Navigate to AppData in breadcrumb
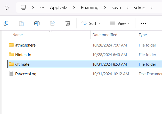Viewport: 162px width, 114px height. 58,7
